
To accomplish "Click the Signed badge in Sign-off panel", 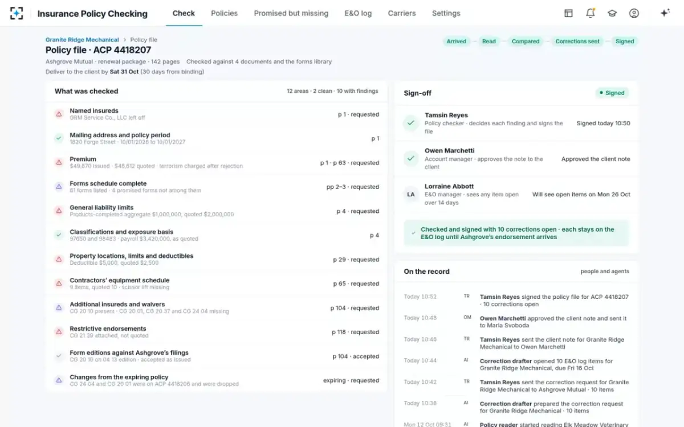I will click(612, 93).
